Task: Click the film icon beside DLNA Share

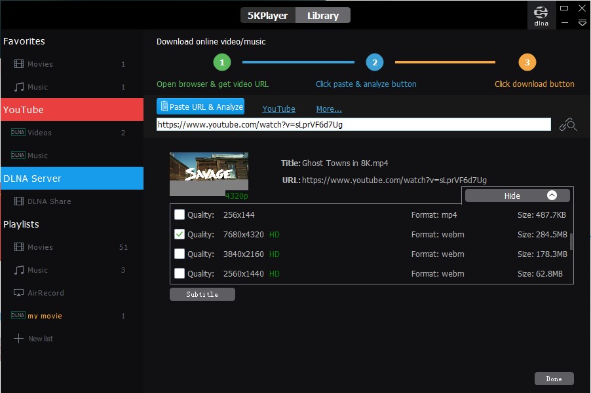Action: point(19,201)
